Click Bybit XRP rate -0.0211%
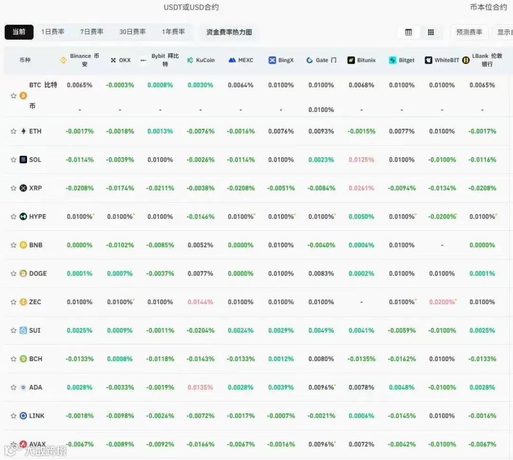Image resolution: width=513 pixels, height=460 pixels. coord(160,188)
